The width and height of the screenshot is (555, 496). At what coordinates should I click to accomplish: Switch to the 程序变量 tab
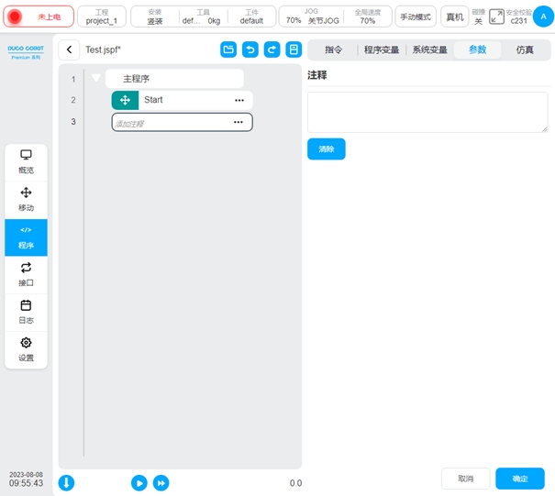pyautogui.click(x=381, y=50)
